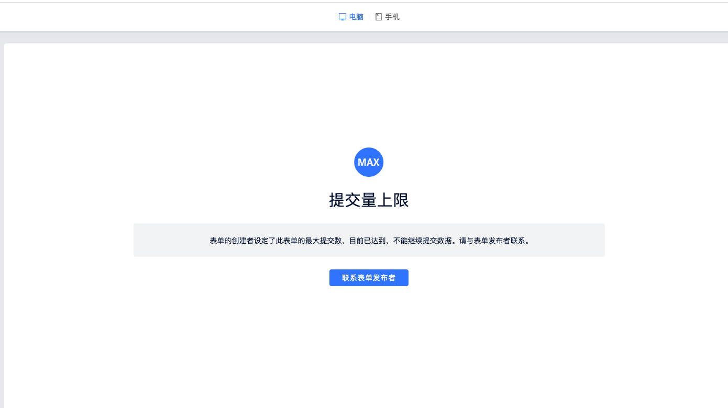Click the blue MAX circle badge
The height and width of the screenshot is (408, 728).
(369, 162)
